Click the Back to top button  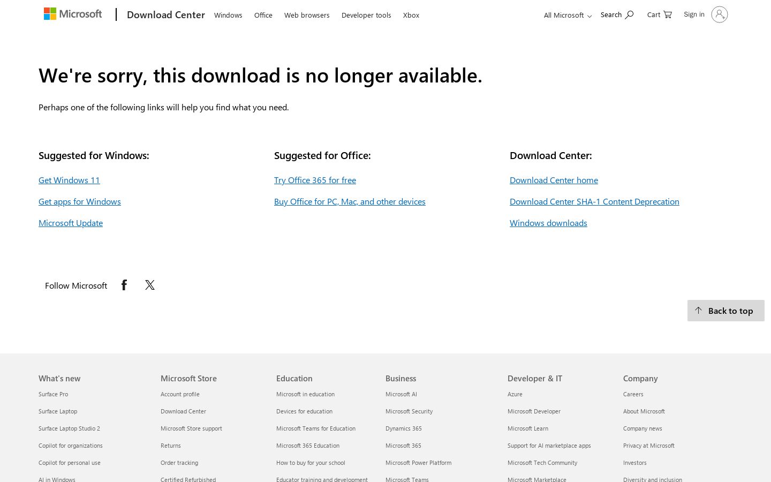coord(726,311)
